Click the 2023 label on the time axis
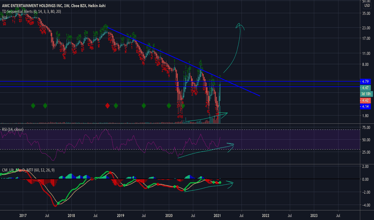This screenshot has height=220, width=374. 314,216
